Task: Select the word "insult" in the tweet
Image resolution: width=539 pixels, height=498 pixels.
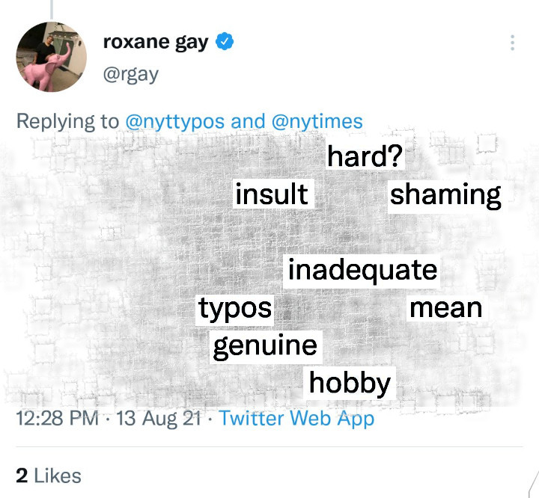Action: (x=271, y=194)
